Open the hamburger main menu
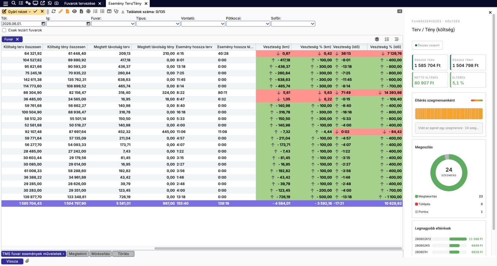The height and width of the screenshot is (266, 497). click(6, 3)
